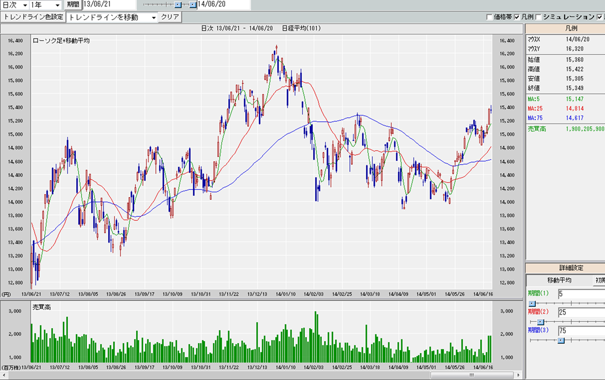Click the 詳細設定 panel header
605x380 pixels.
point(565,268)
